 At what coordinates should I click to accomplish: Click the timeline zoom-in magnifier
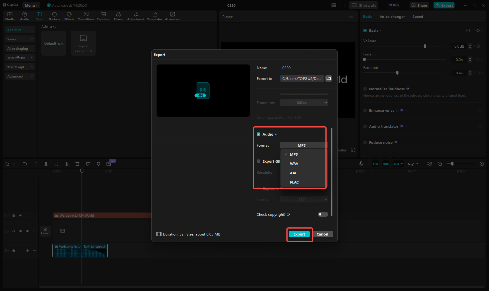(x=482, y=164)
